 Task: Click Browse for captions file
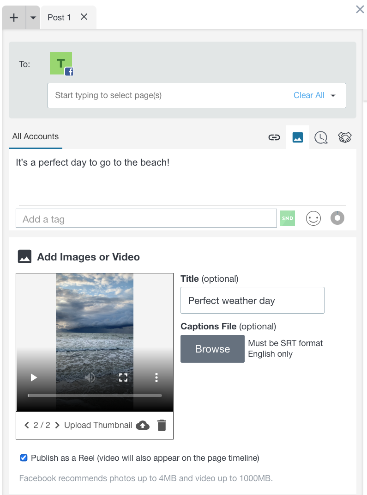pyautogui.click(x=213, y=349)
